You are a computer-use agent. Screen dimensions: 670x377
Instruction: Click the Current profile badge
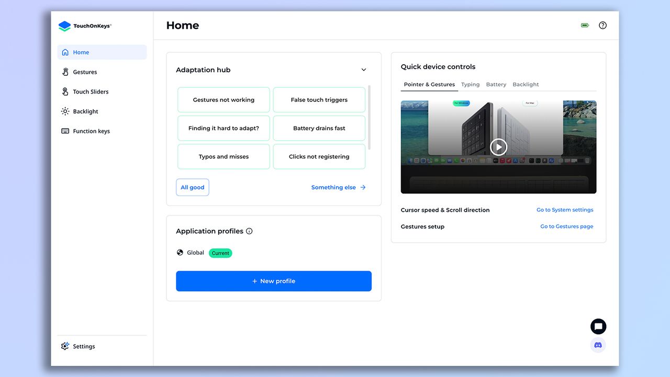(x=220, y=253)
